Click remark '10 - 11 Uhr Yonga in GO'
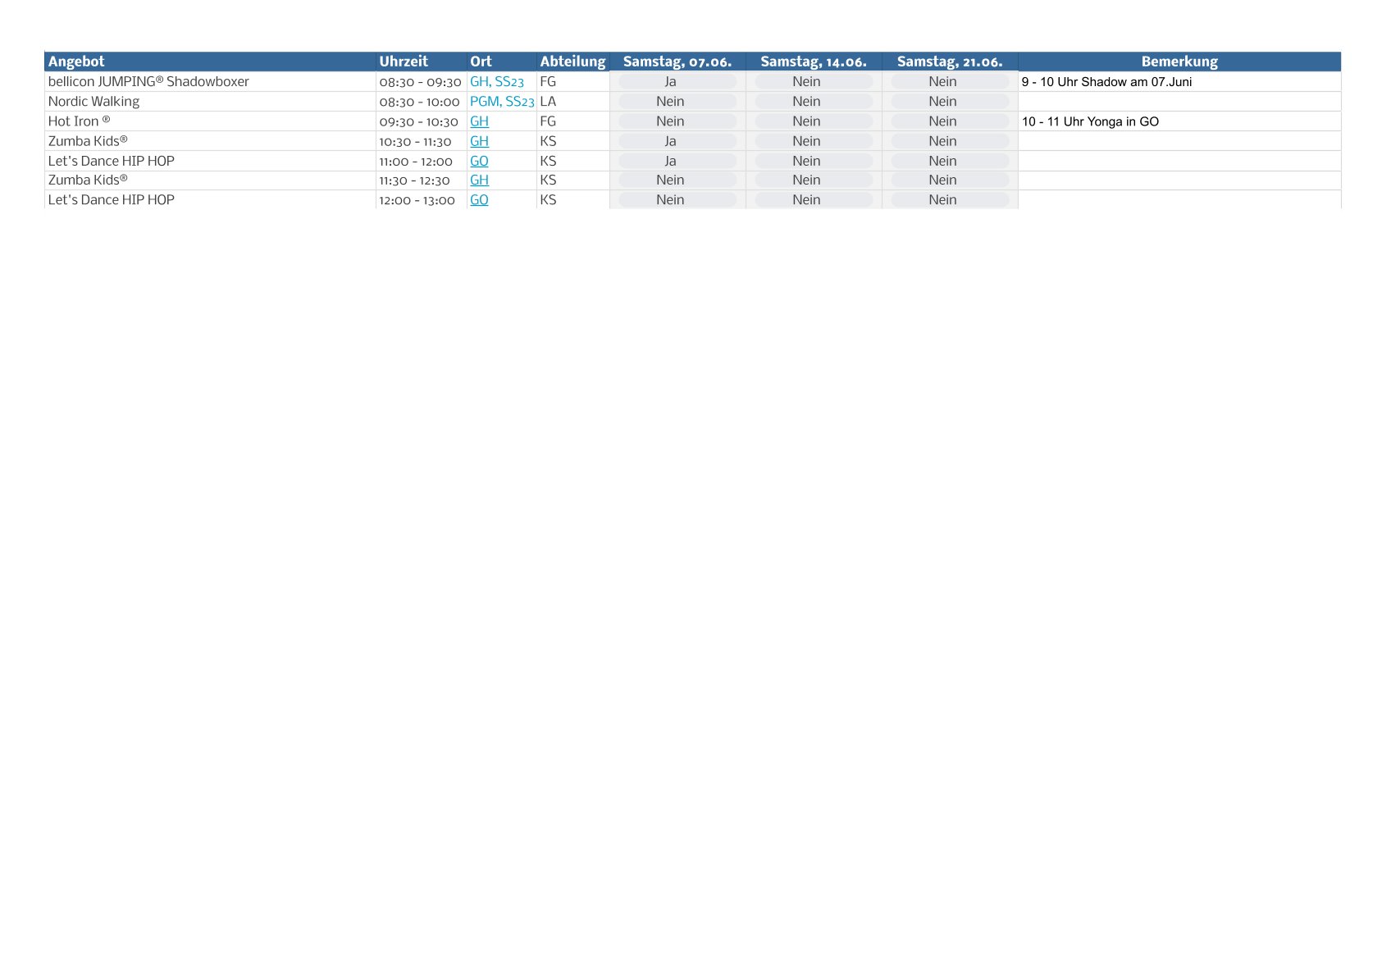 coord(1090,121)
